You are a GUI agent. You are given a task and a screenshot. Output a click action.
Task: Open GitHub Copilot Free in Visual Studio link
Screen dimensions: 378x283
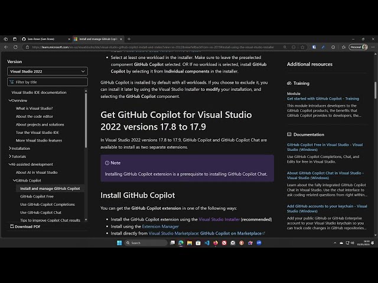(325, 147)
